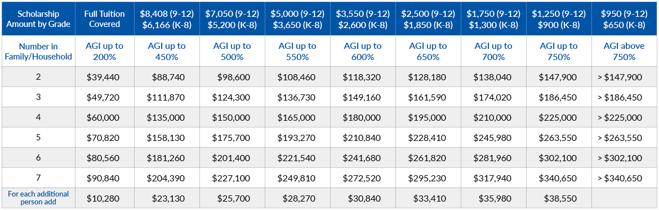Select the $3,550 (9-12) header cell

click(x=362, y=19)
